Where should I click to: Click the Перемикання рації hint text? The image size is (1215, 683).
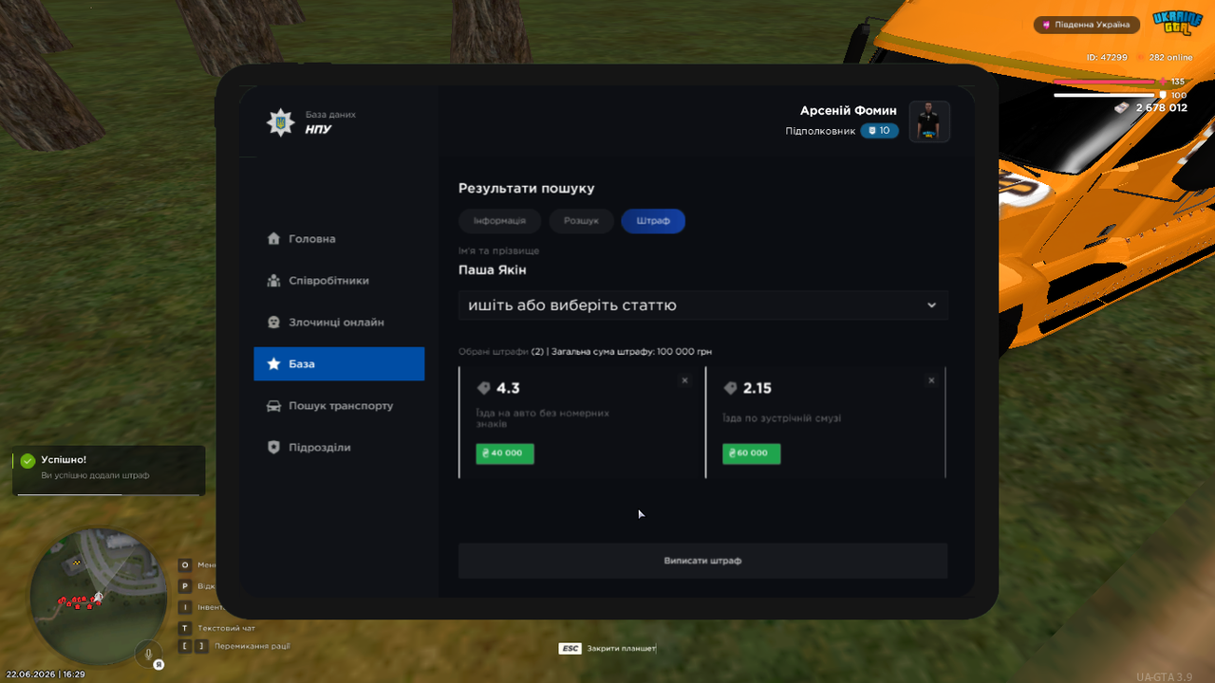[252, 646]
